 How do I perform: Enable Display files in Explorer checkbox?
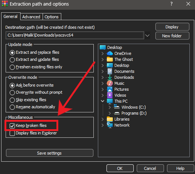(x=12, y=133)
